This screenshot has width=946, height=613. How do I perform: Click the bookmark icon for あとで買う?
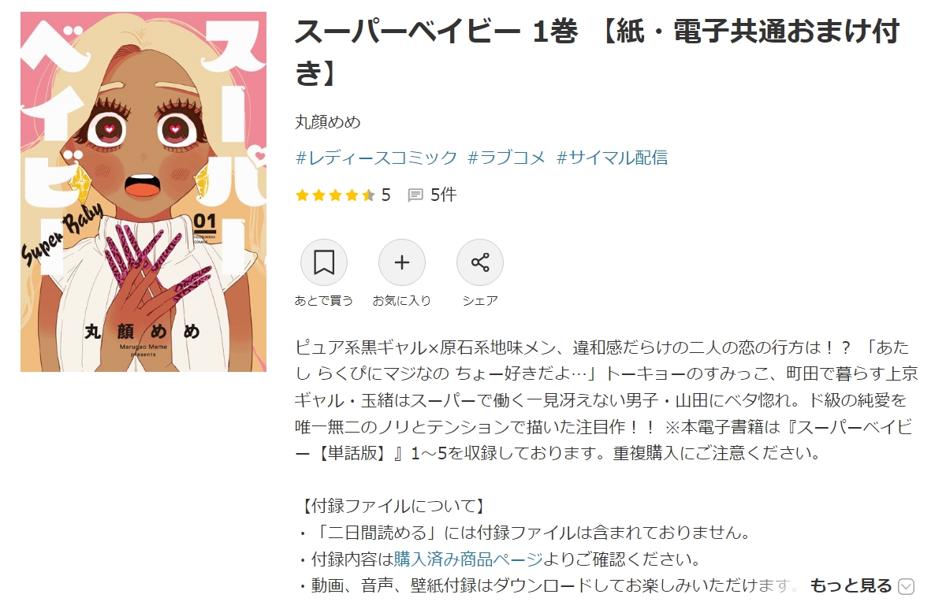323,262
